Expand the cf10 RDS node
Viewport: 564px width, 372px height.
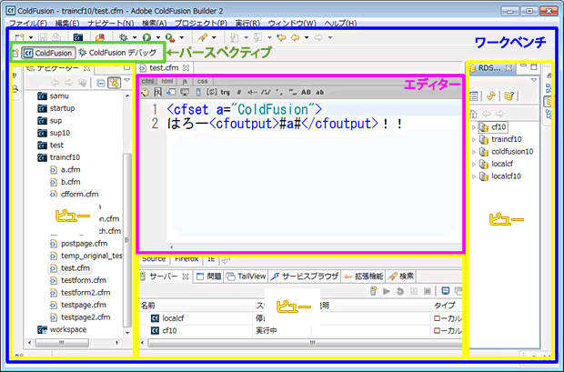(x=474, y=127)
